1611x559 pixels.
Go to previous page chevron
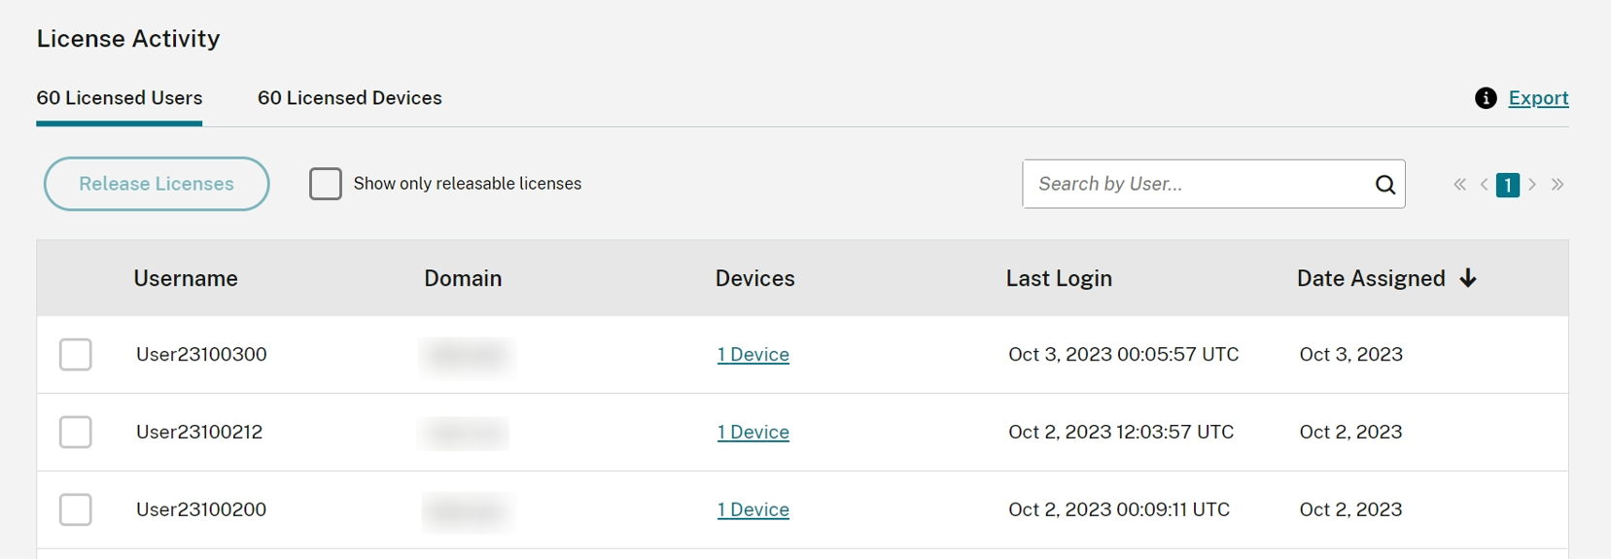pos(1485,185)
